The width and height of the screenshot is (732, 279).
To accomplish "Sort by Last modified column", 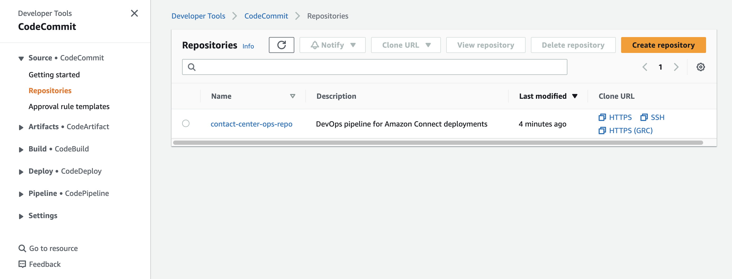I will tap(548, 96).
